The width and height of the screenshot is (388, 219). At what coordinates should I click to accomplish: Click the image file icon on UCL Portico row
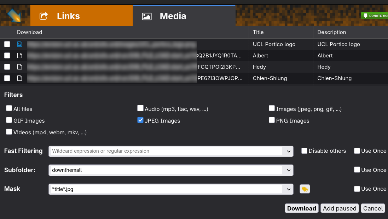19,44
